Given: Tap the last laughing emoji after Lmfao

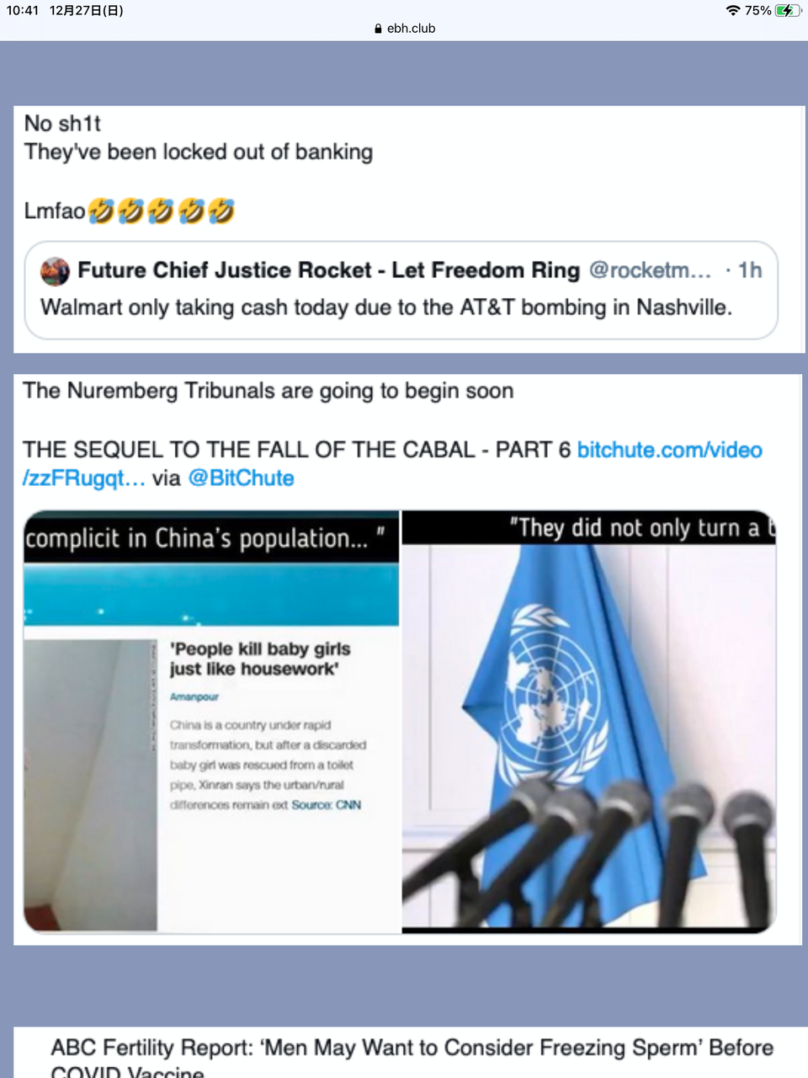Looking at the screenshot, I should [221, 211].
